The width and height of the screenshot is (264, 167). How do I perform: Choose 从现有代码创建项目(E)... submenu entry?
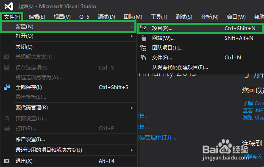tap(200, 67)
